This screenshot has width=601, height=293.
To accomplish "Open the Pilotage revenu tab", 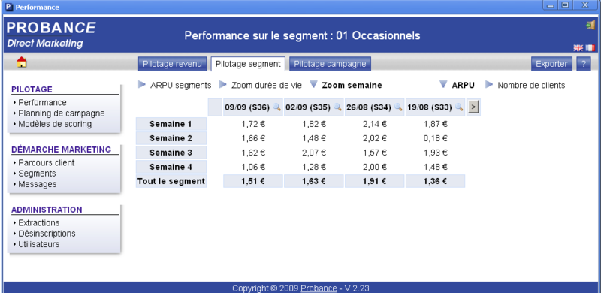I will (172, 64).
